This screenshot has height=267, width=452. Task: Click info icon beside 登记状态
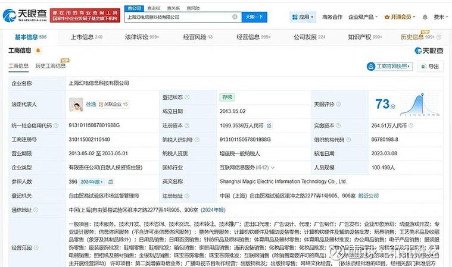(x=187, y=98)
